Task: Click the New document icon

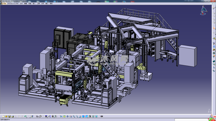Action: point(3,116)
